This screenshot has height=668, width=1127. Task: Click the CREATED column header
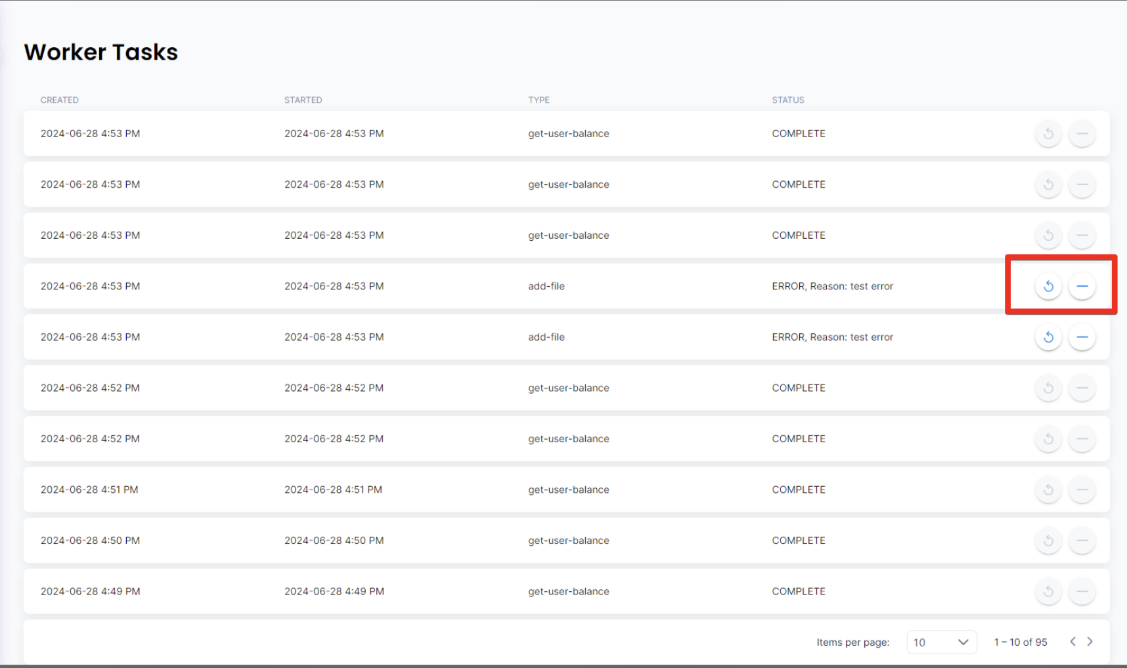59,100
